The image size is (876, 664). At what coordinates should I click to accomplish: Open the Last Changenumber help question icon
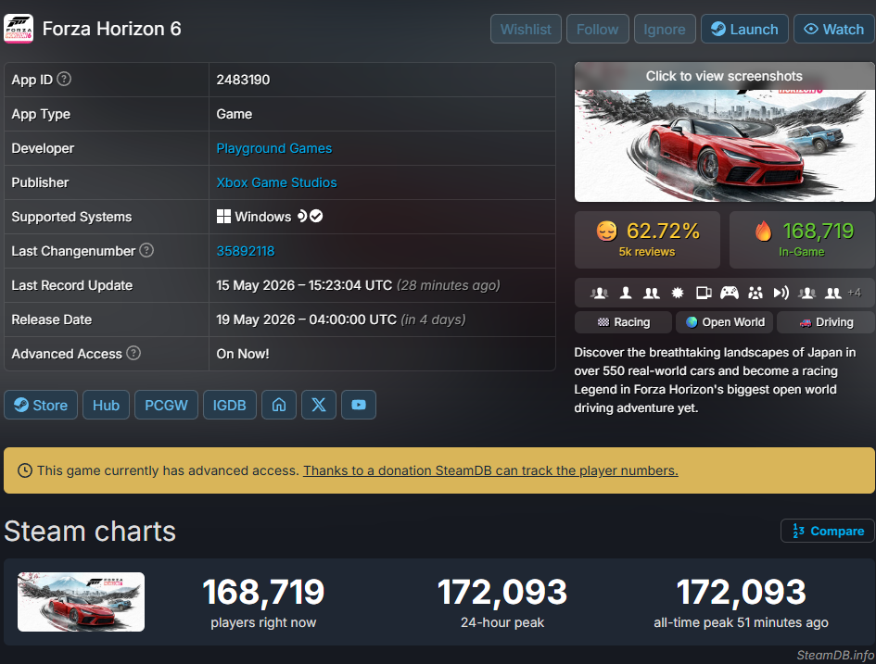tap(146, 251)
